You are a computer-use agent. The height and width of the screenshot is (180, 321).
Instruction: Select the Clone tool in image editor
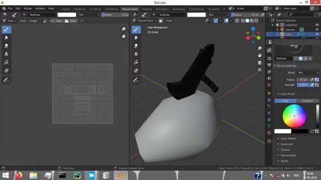pos(7,54)
